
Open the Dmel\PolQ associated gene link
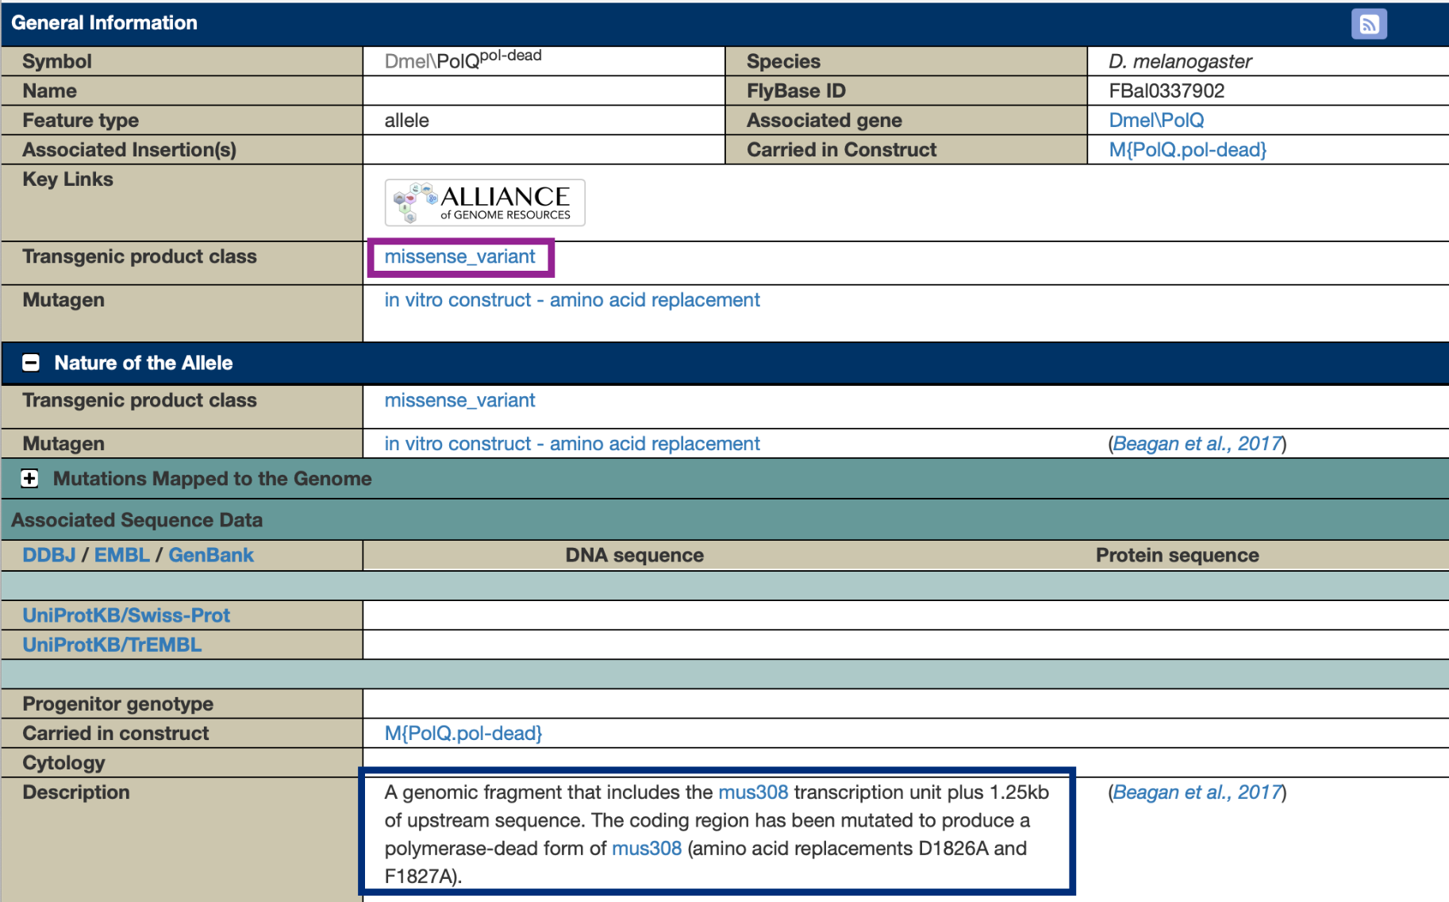tap(1155, 120)
